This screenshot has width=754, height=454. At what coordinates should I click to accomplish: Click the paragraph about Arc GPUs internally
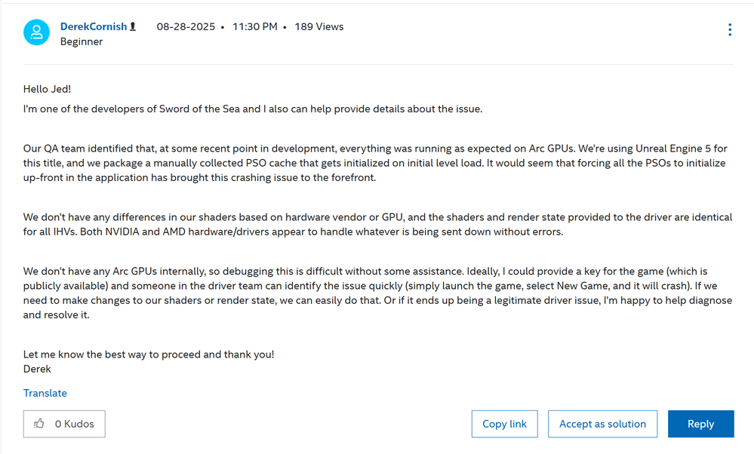377,293
